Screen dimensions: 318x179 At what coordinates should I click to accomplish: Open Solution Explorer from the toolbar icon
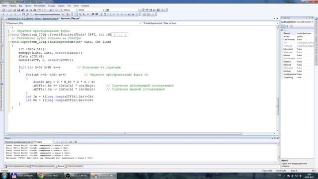tap(143, 10)
